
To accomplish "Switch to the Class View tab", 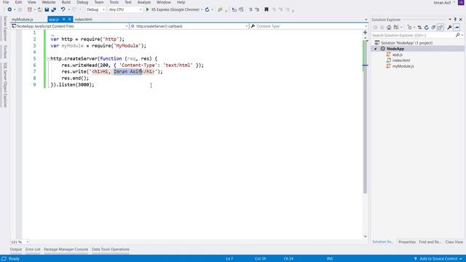I will [454, 242].
